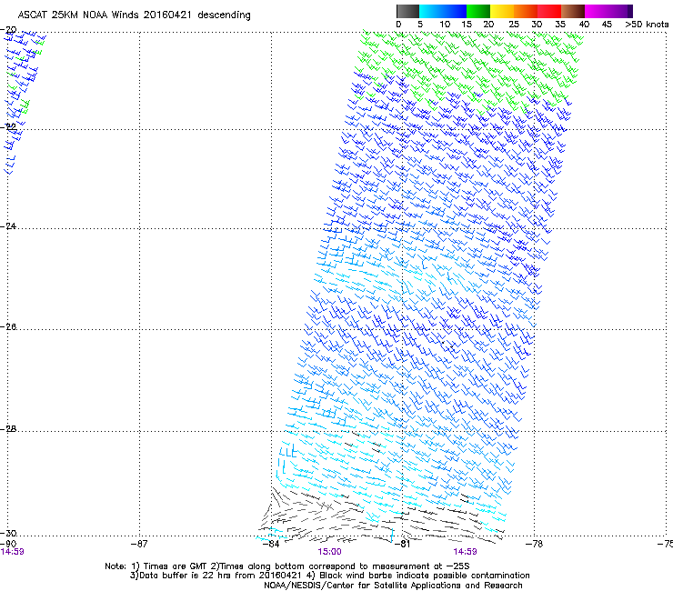
Task: Click the purple 14:59 time label under -81
Action: pos(465,552)
